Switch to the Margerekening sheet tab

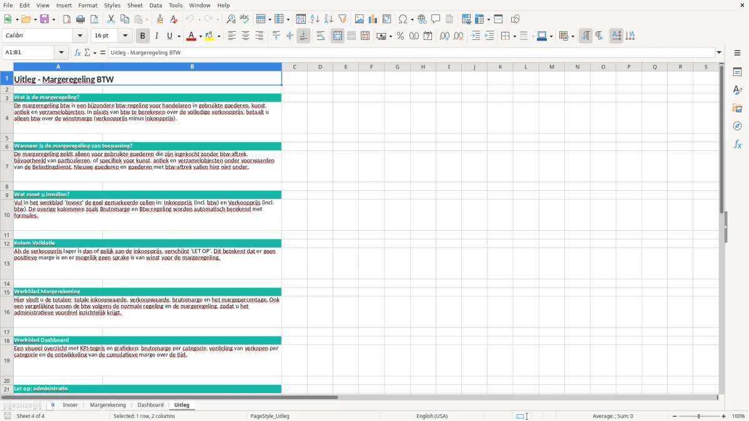[108, 405]
